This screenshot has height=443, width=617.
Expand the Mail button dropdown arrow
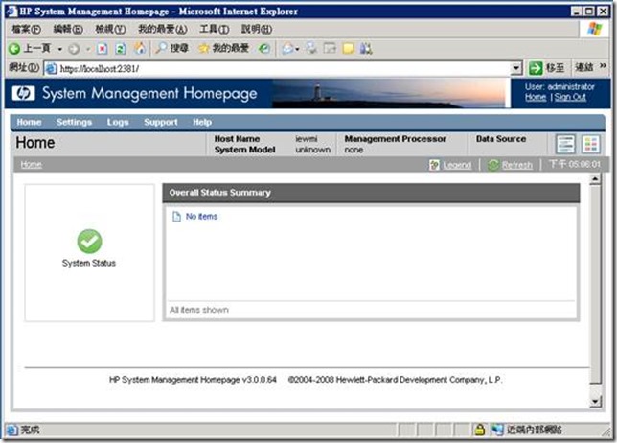[x=297, y=49]
